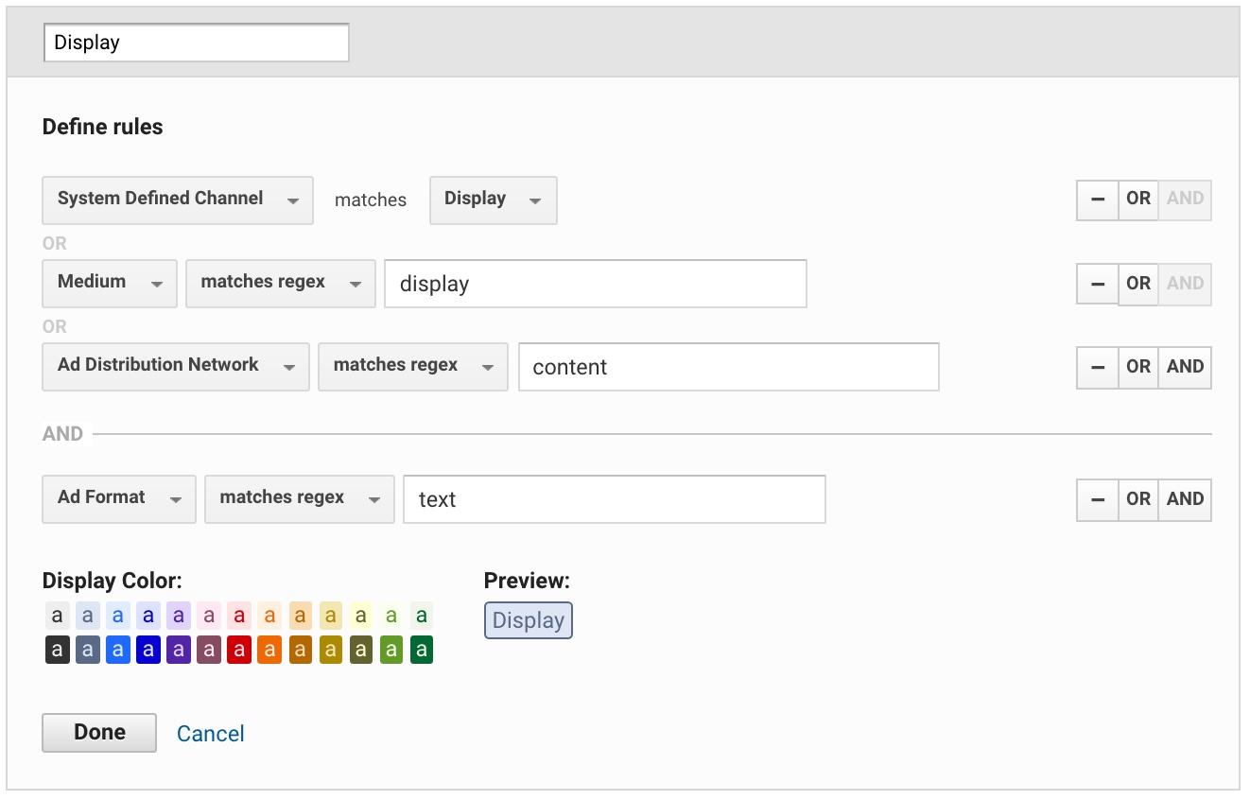Click minus button on the Medium rule
Viewport: 1250px width, 800px height.
coord(1098,284)
